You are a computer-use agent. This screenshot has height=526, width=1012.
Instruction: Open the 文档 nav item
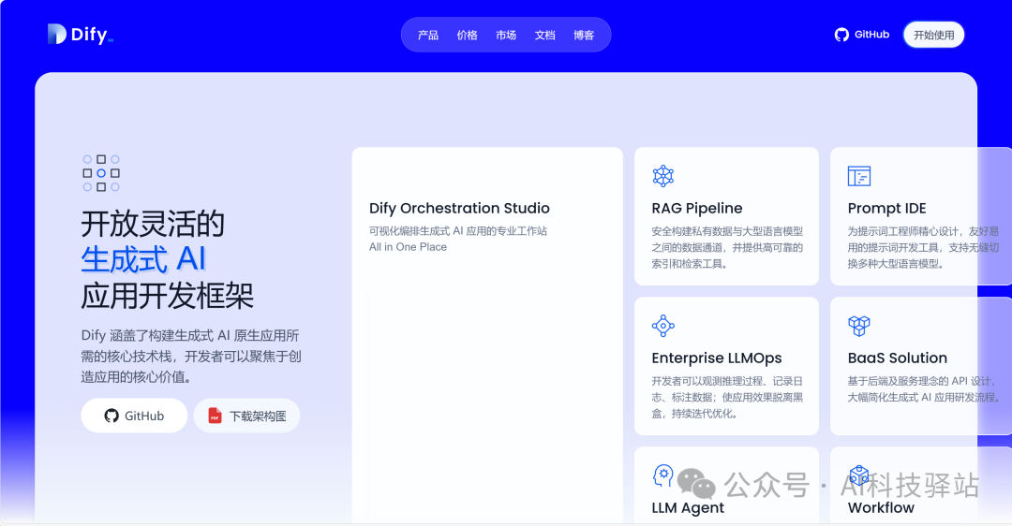pos(544,35)
